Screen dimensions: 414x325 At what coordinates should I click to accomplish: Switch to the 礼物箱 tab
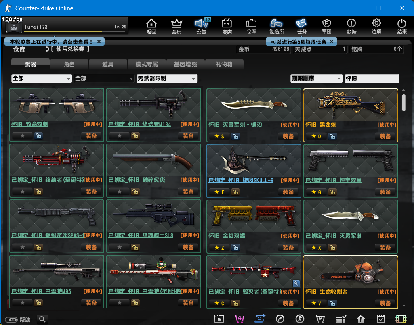coord(224,64)
